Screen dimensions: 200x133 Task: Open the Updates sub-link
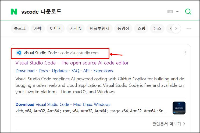60,71
